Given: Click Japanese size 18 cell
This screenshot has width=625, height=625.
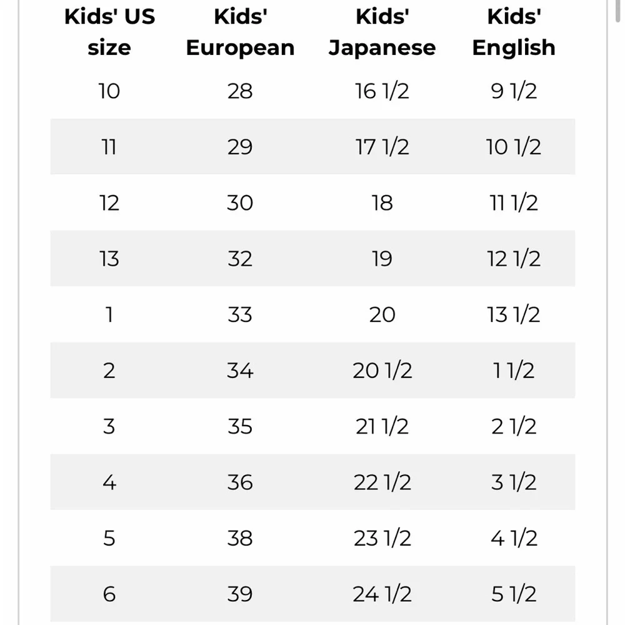Looking at the screenshot, I should [382, 202].
